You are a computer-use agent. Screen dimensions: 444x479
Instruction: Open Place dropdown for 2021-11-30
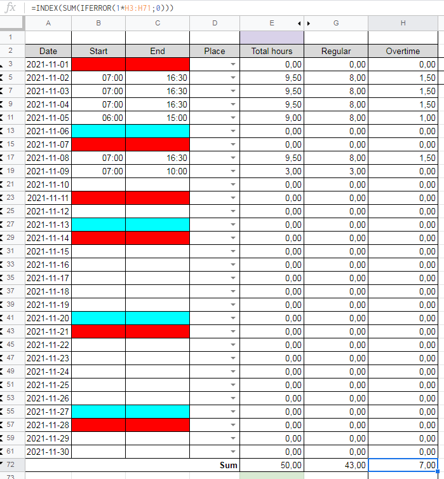(233, 452)
